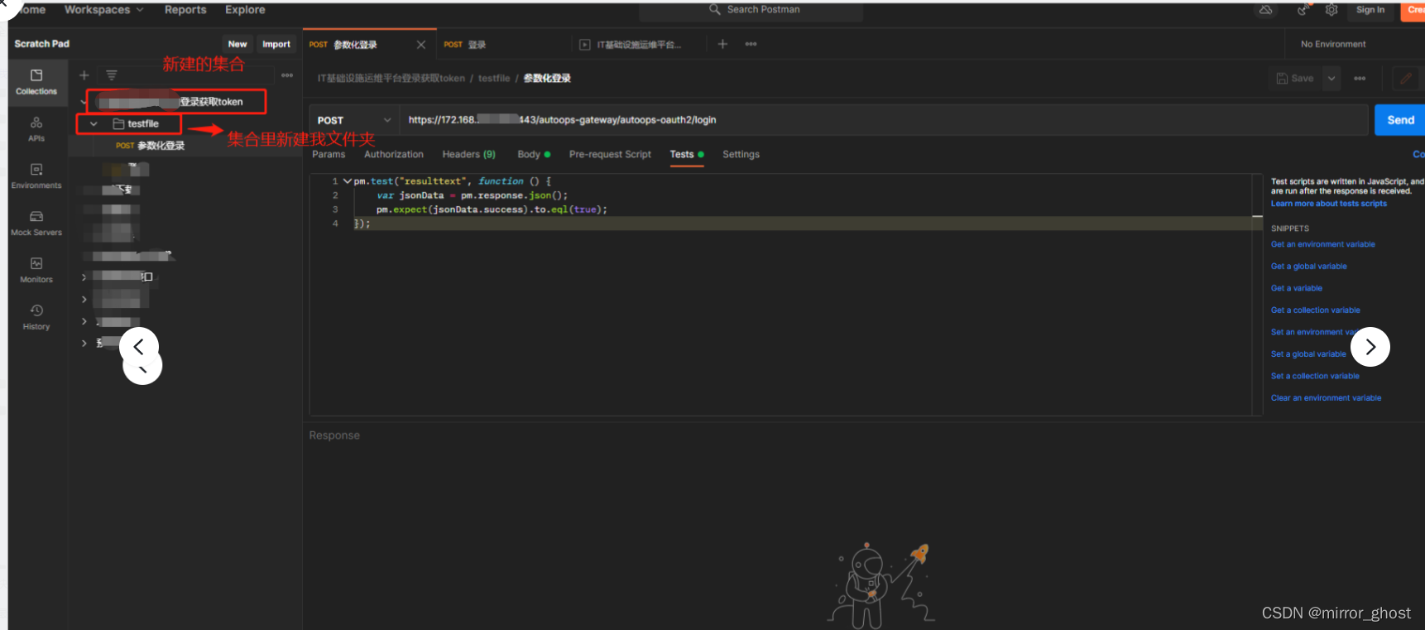
Task: Open the Collections sidebar panel
Action: click(36, 82)
